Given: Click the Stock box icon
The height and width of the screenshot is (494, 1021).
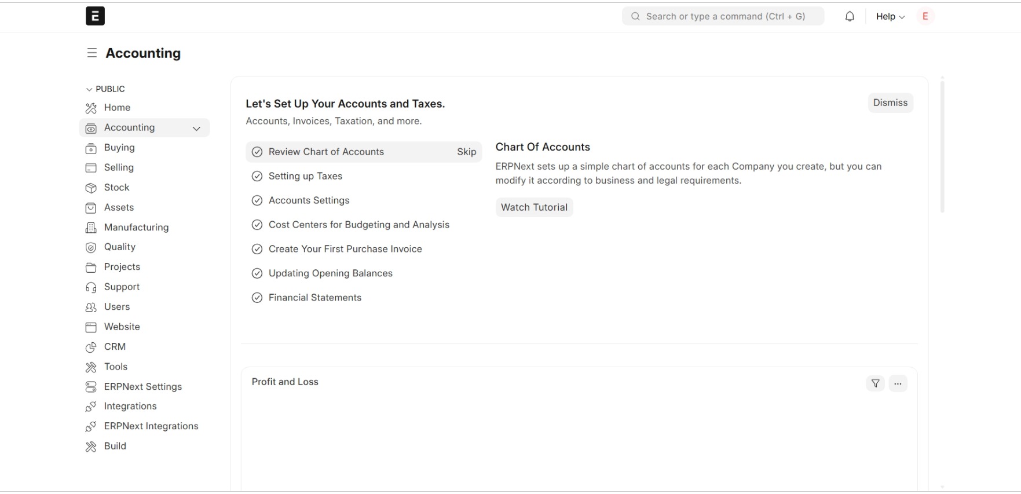Looking at the screenshot, I should [x=91, y=188].
